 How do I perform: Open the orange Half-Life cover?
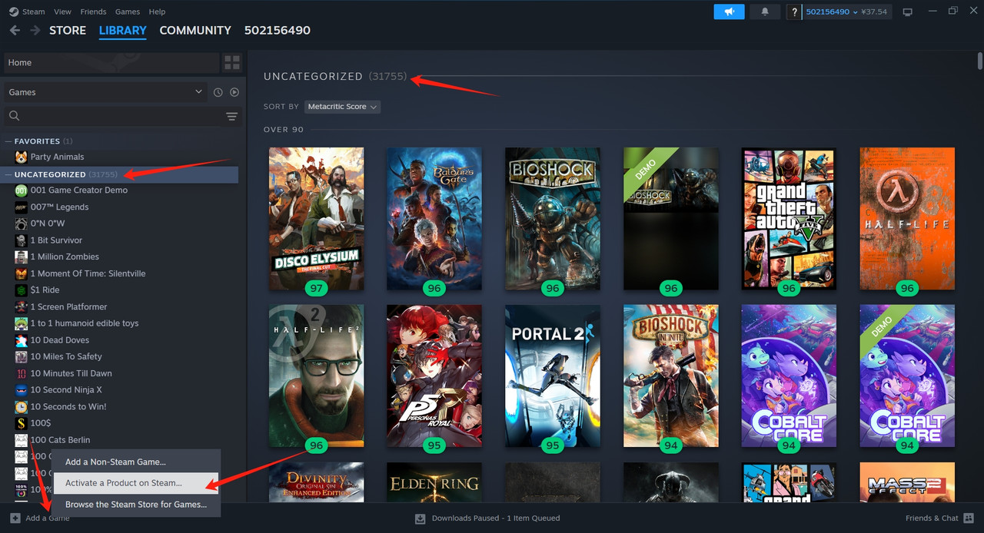pyautogui.click(x=907, y=219)
